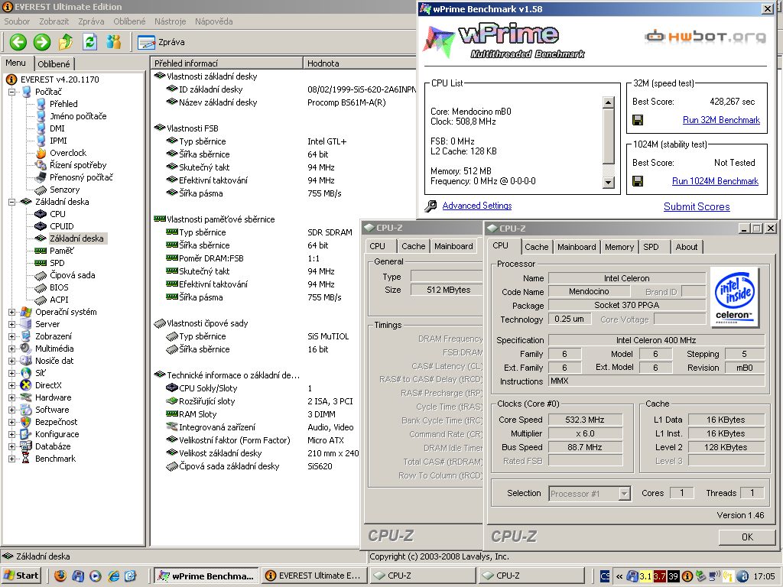Click the Core Speed value 532.3 MHz
The width and height of the screenshot is (783, 587).
click(585, 420)
